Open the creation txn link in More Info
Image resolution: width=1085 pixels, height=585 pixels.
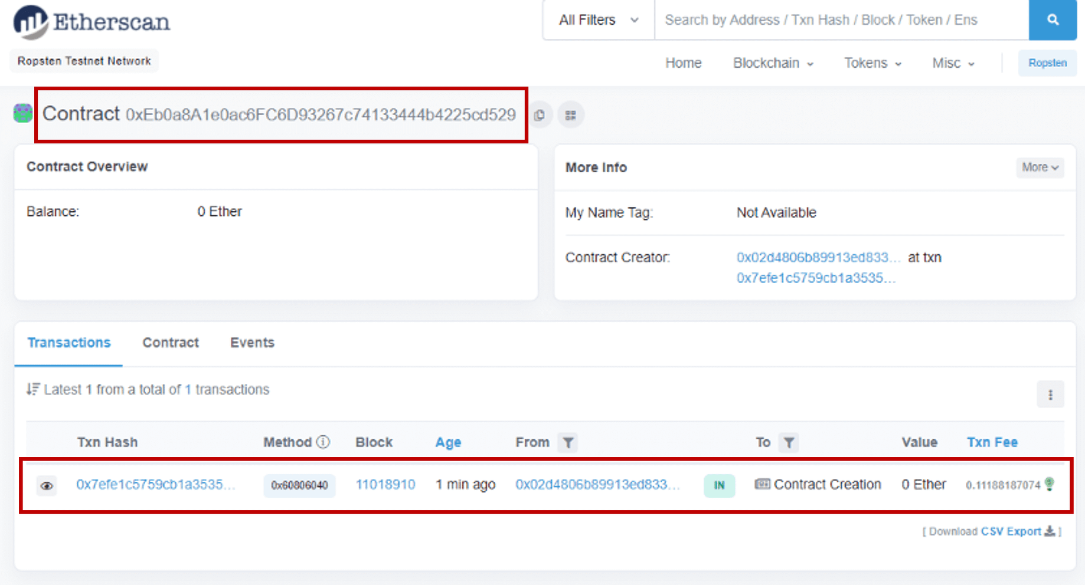pyautogui.click(x=816, y=278)
